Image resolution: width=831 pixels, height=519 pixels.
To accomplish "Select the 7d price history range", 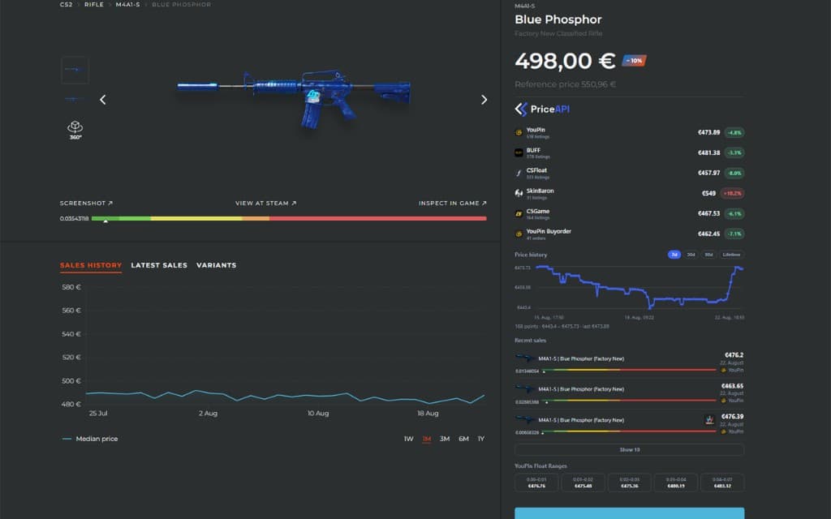I will tap(674, 255).
